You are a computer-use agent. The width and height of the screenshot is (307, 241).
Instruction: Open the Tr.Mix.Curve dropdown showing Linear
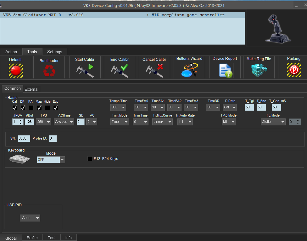click(x=162, y=122)
